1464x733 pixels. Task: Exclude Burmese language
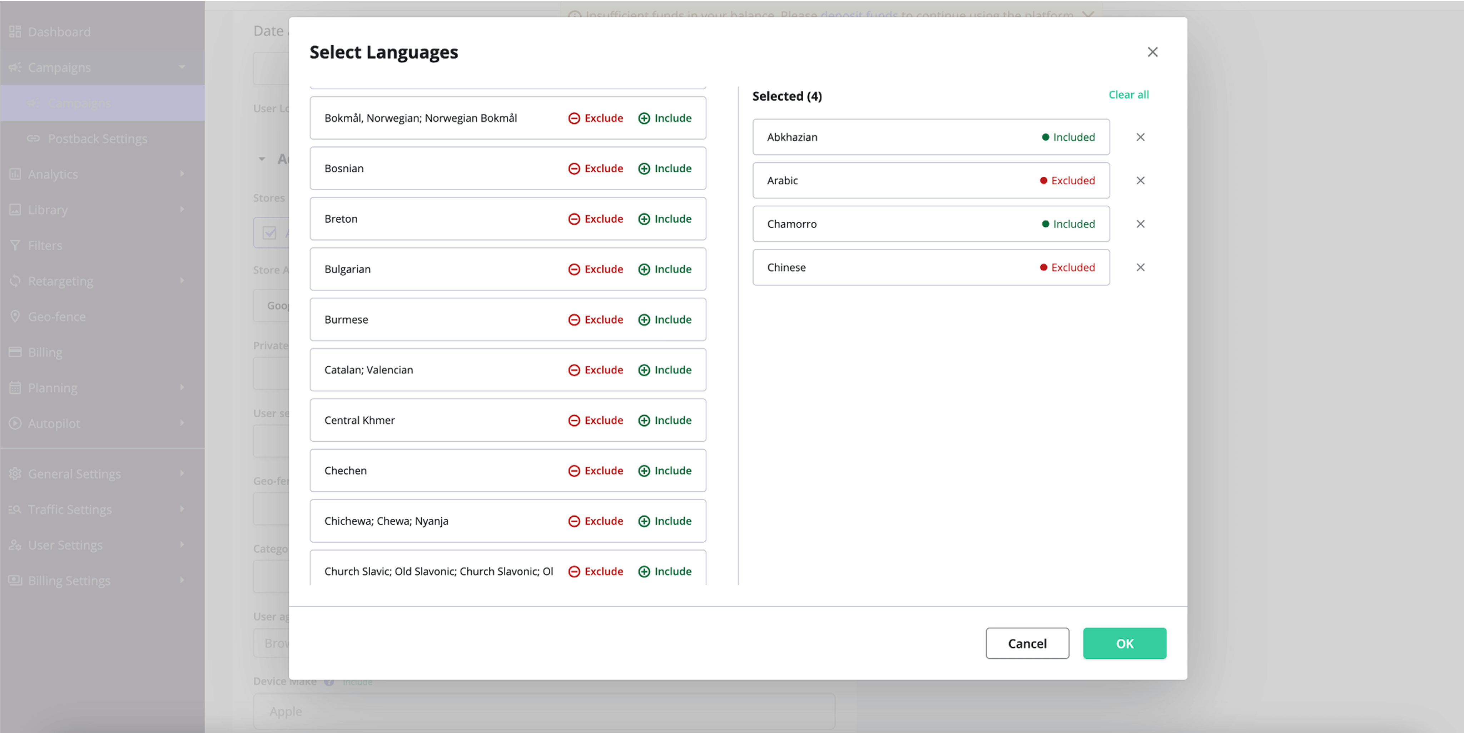596,320
